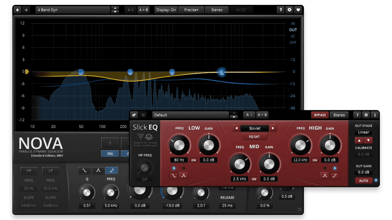
Task: Enable the AUTO output gain button
Action: click(364, 180)
